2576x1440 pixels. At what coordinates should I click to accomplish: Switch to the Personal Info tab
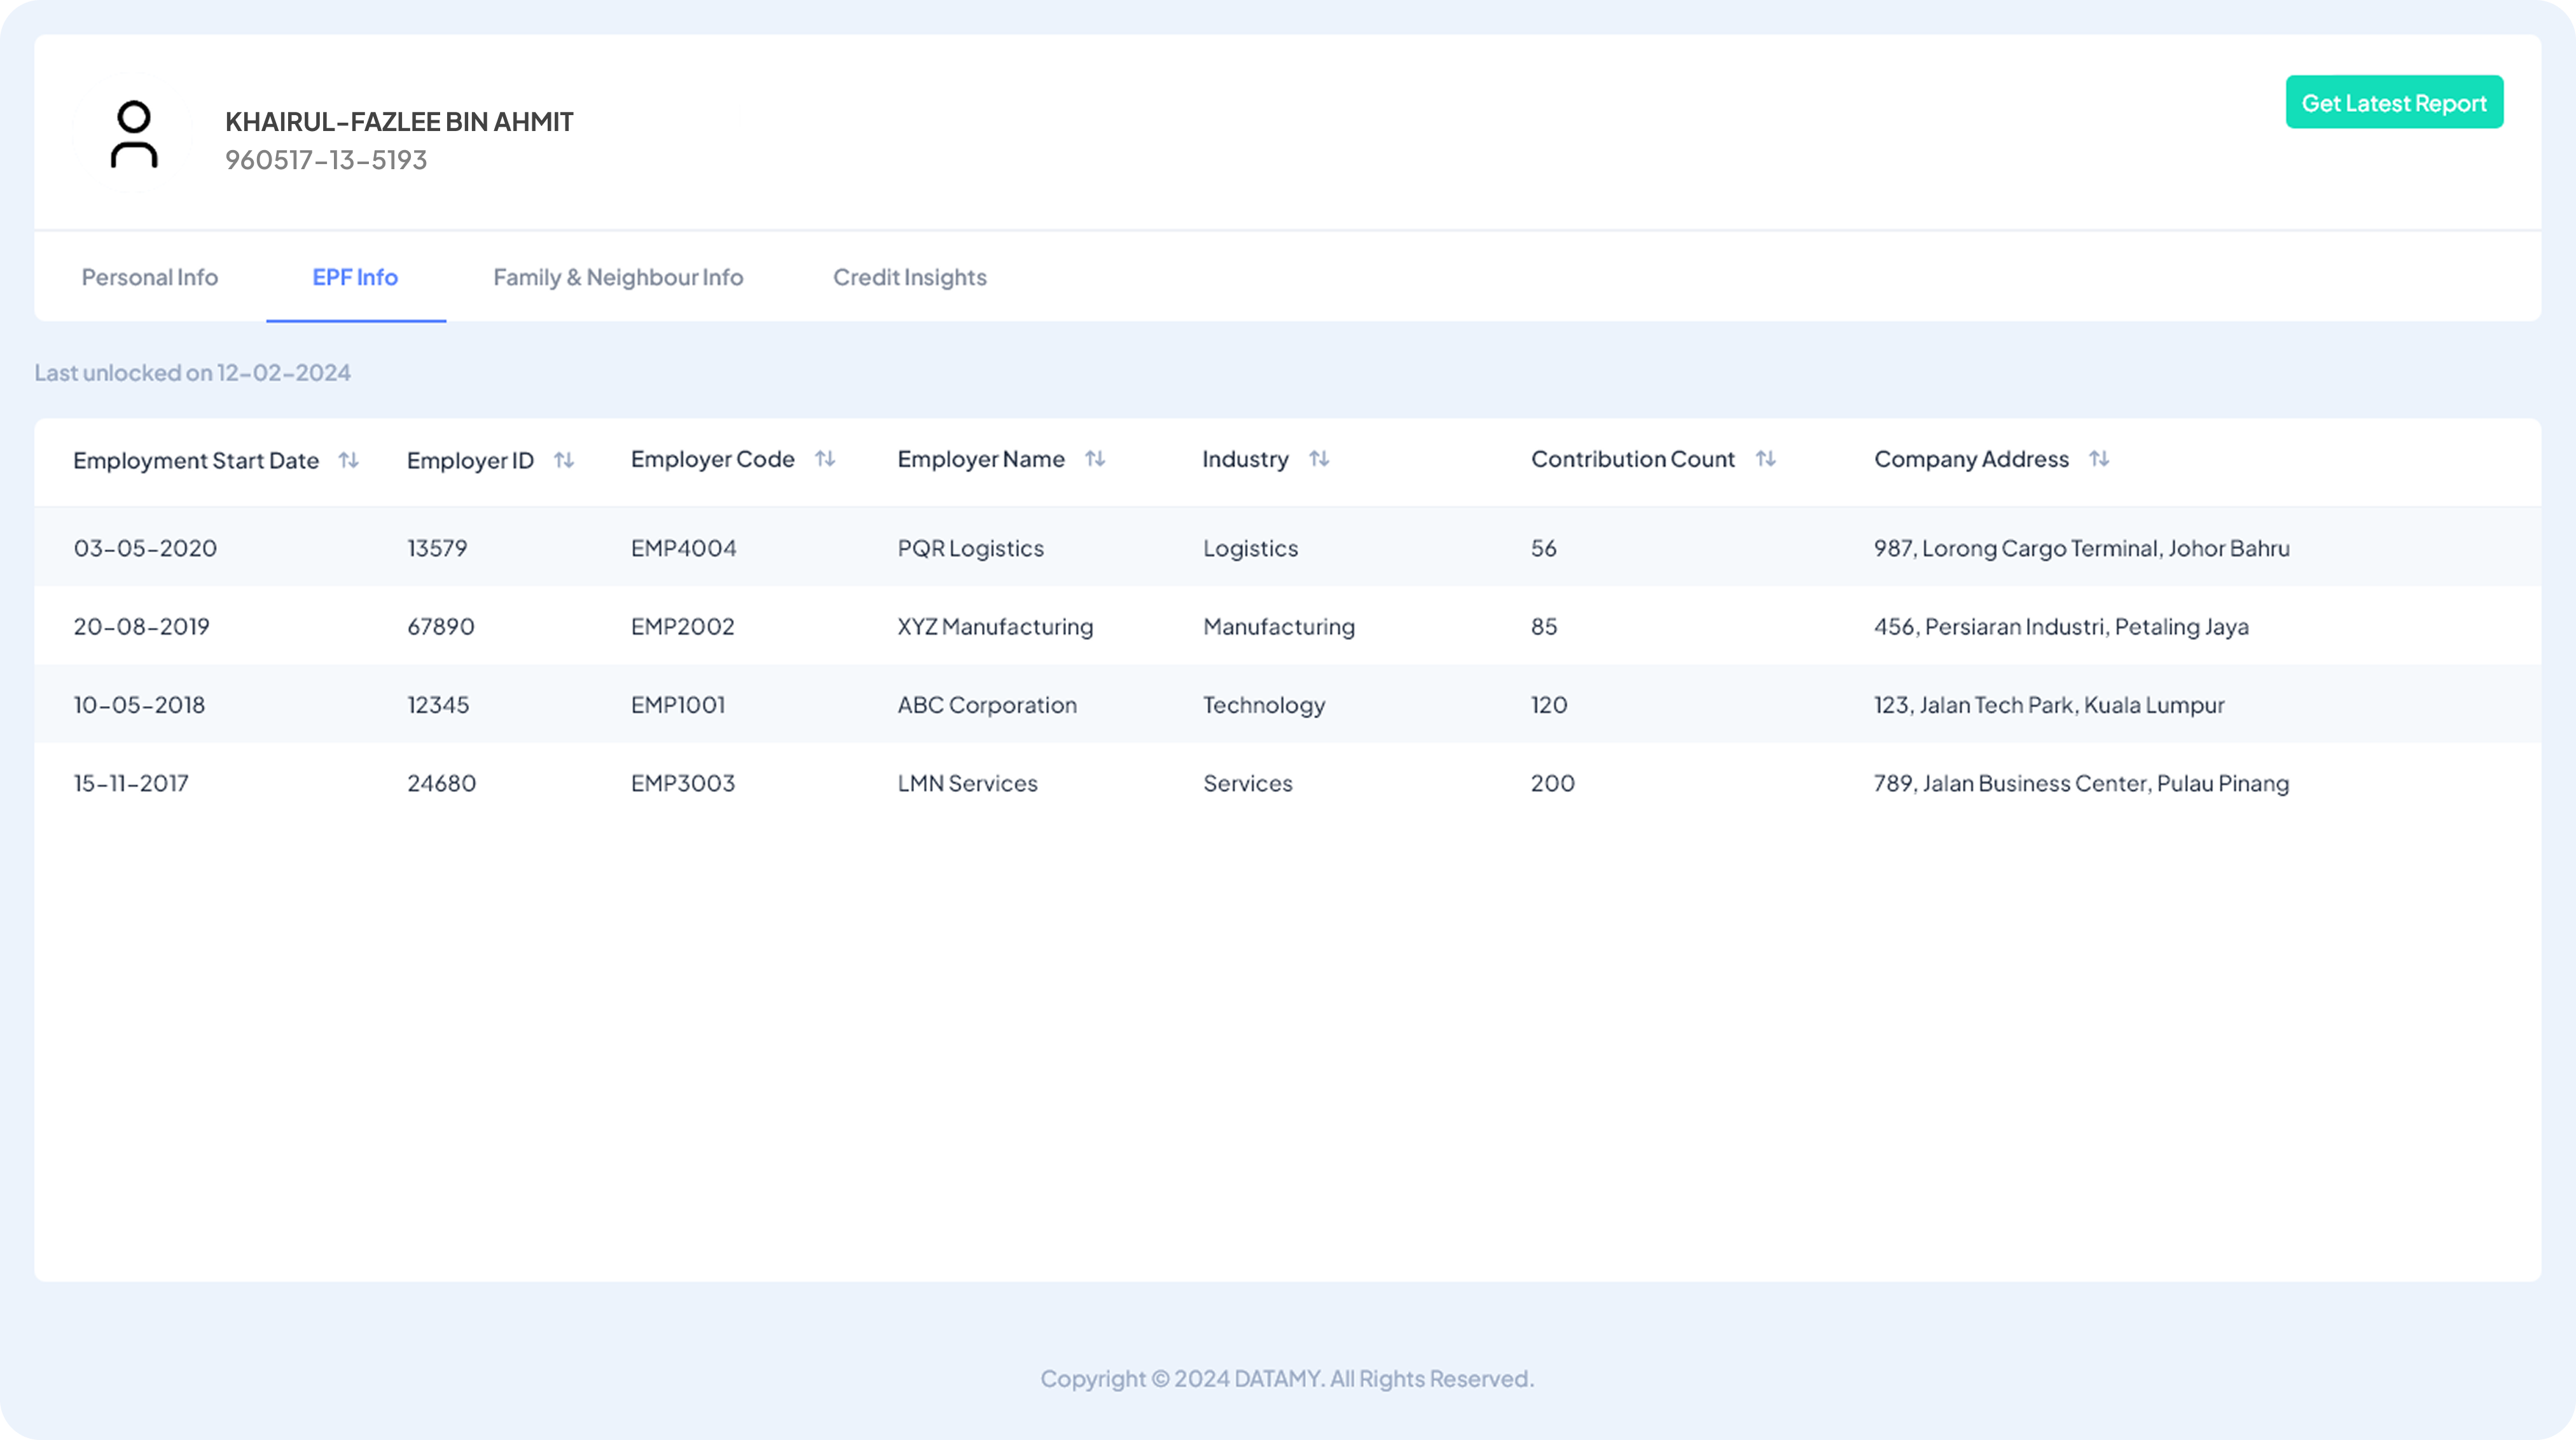[150, 277]
